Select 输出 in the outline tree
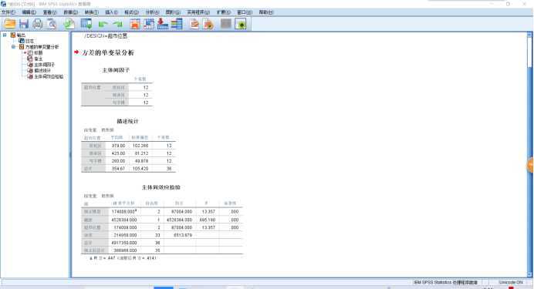Screen dimensions: 534x289 click(21, 35)
